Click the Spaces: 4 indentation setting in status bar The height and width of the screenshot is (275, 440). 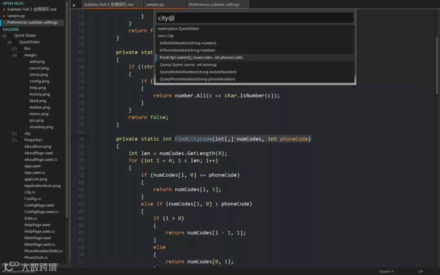(x=386, y=271)
